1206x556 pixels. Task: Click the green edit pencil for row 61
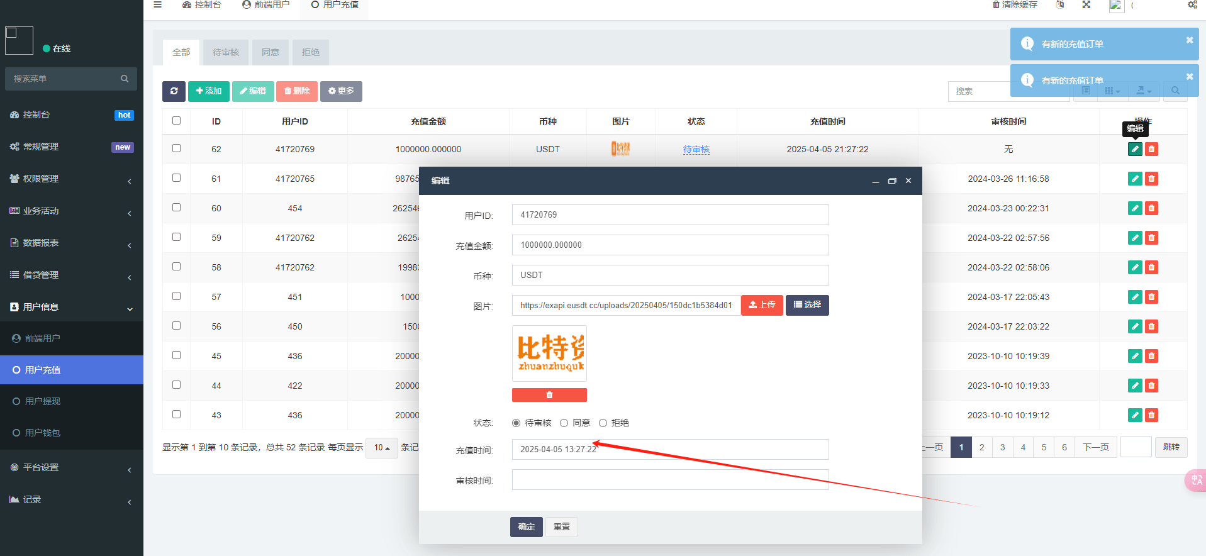coord(1134,179)
